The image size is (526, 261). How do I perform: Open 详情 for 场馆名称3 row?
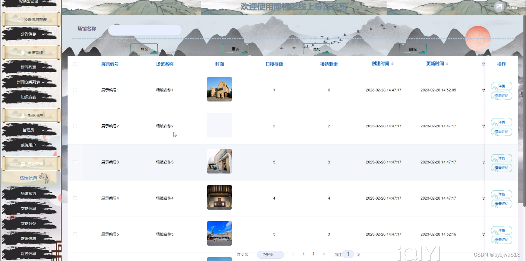coord(501,158)
